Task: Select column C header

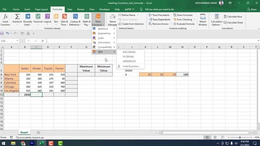Action: coord(37,47)
